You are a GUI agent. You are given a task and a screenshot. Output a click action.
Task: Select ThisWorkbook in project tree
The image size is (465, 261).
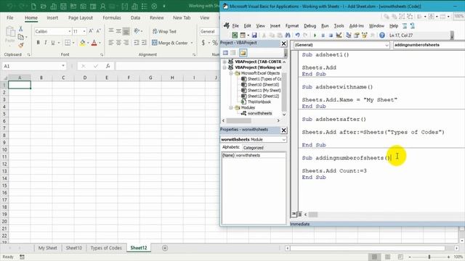tap(259, 102)
